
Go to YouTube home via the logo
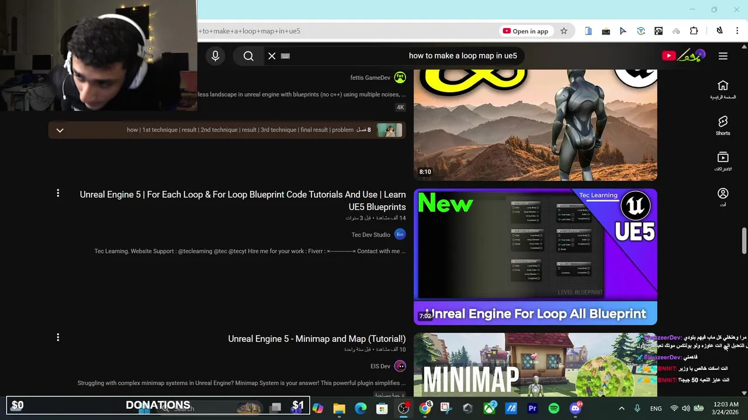point(683,56)
